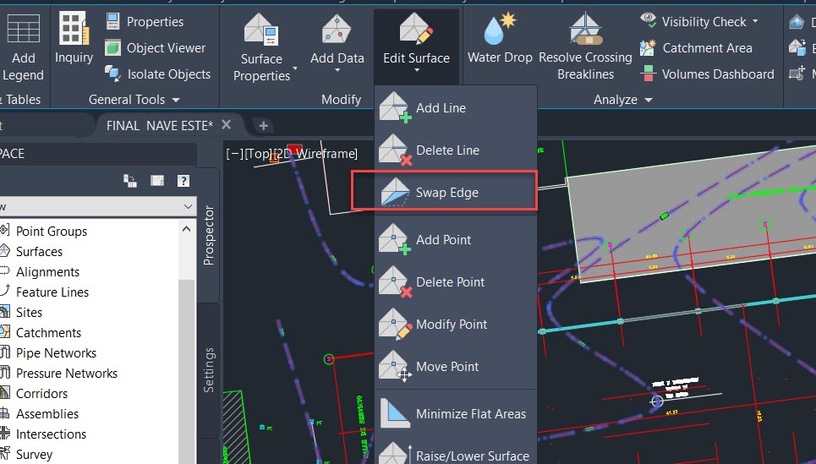The image size is (816, 464).
Task: Open the Visibility Check dropdown arrow
Action: pos(755,21)
